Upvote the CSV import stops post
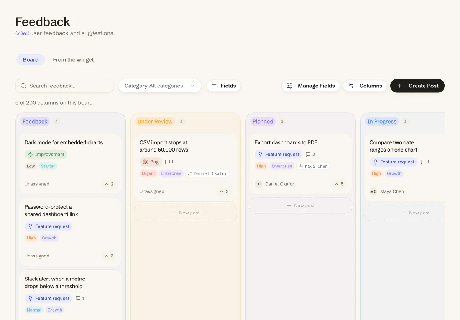 coord(224,191)
